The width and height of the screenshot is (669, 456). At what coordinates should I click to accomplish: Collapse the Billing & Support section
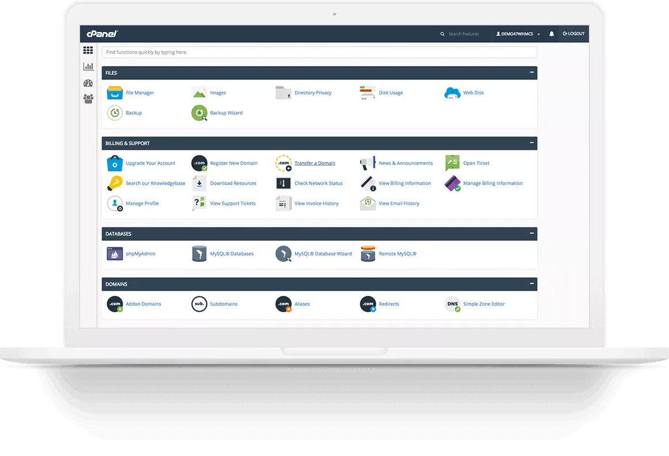(531, 143)
